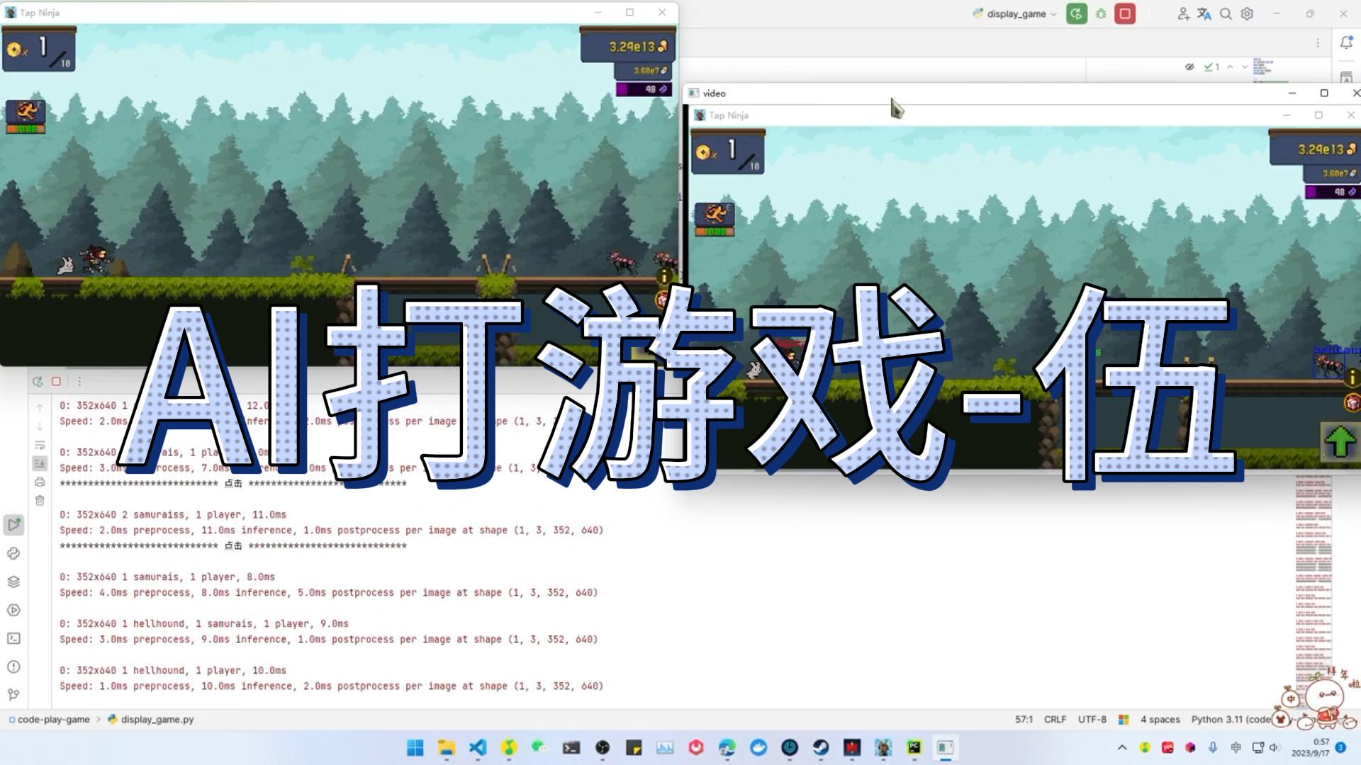1361x765 pixels.
Task: Click the coin counter panel in left Tap Ninja
Action: pos(39,50)
